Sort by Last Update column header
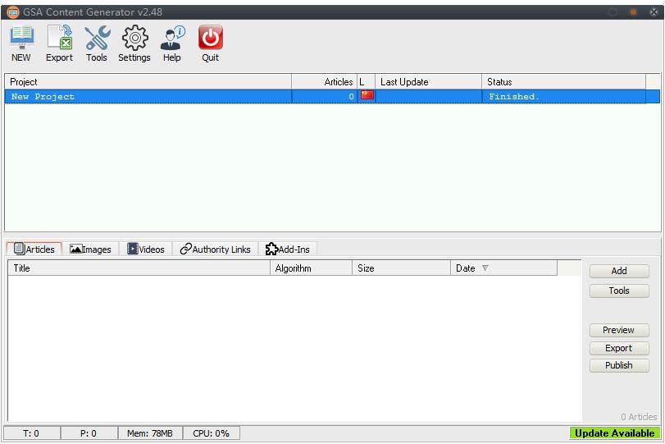The width and height of the screenshot is (665, 444). (x=429, y=82)
